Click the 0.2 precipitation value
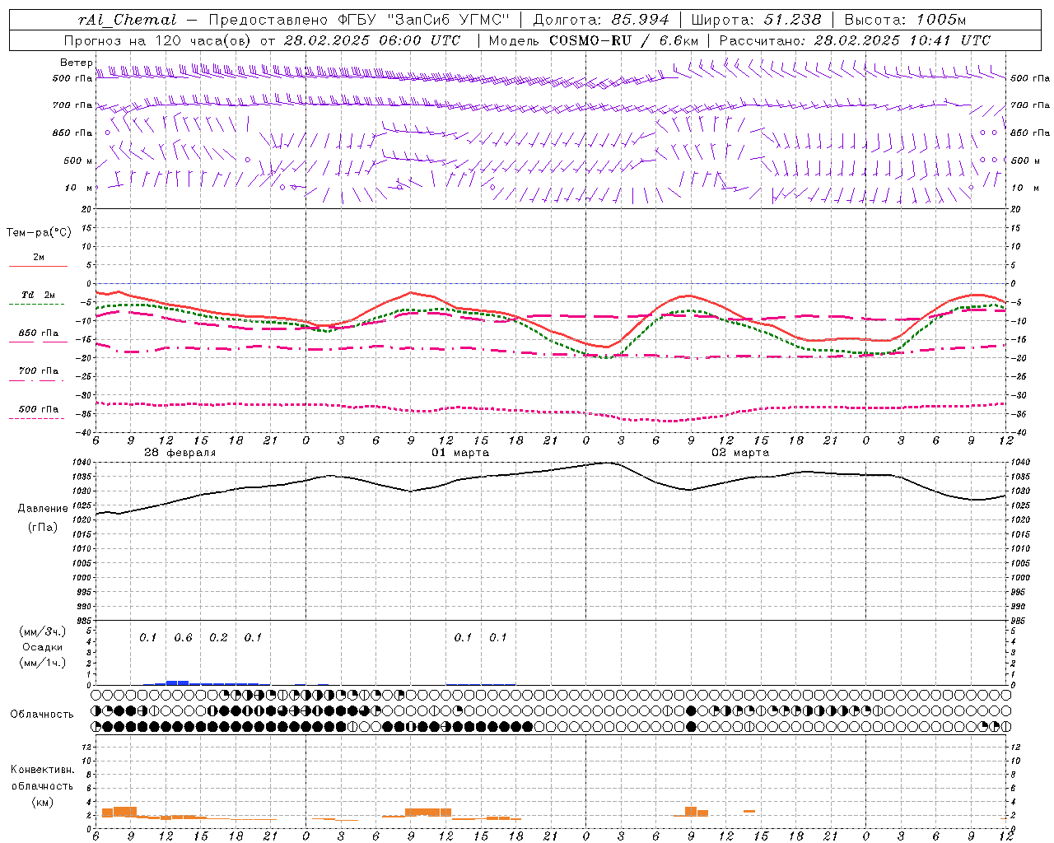The height and width of the screenshot is (843, 1054). [x=218, y=638]
